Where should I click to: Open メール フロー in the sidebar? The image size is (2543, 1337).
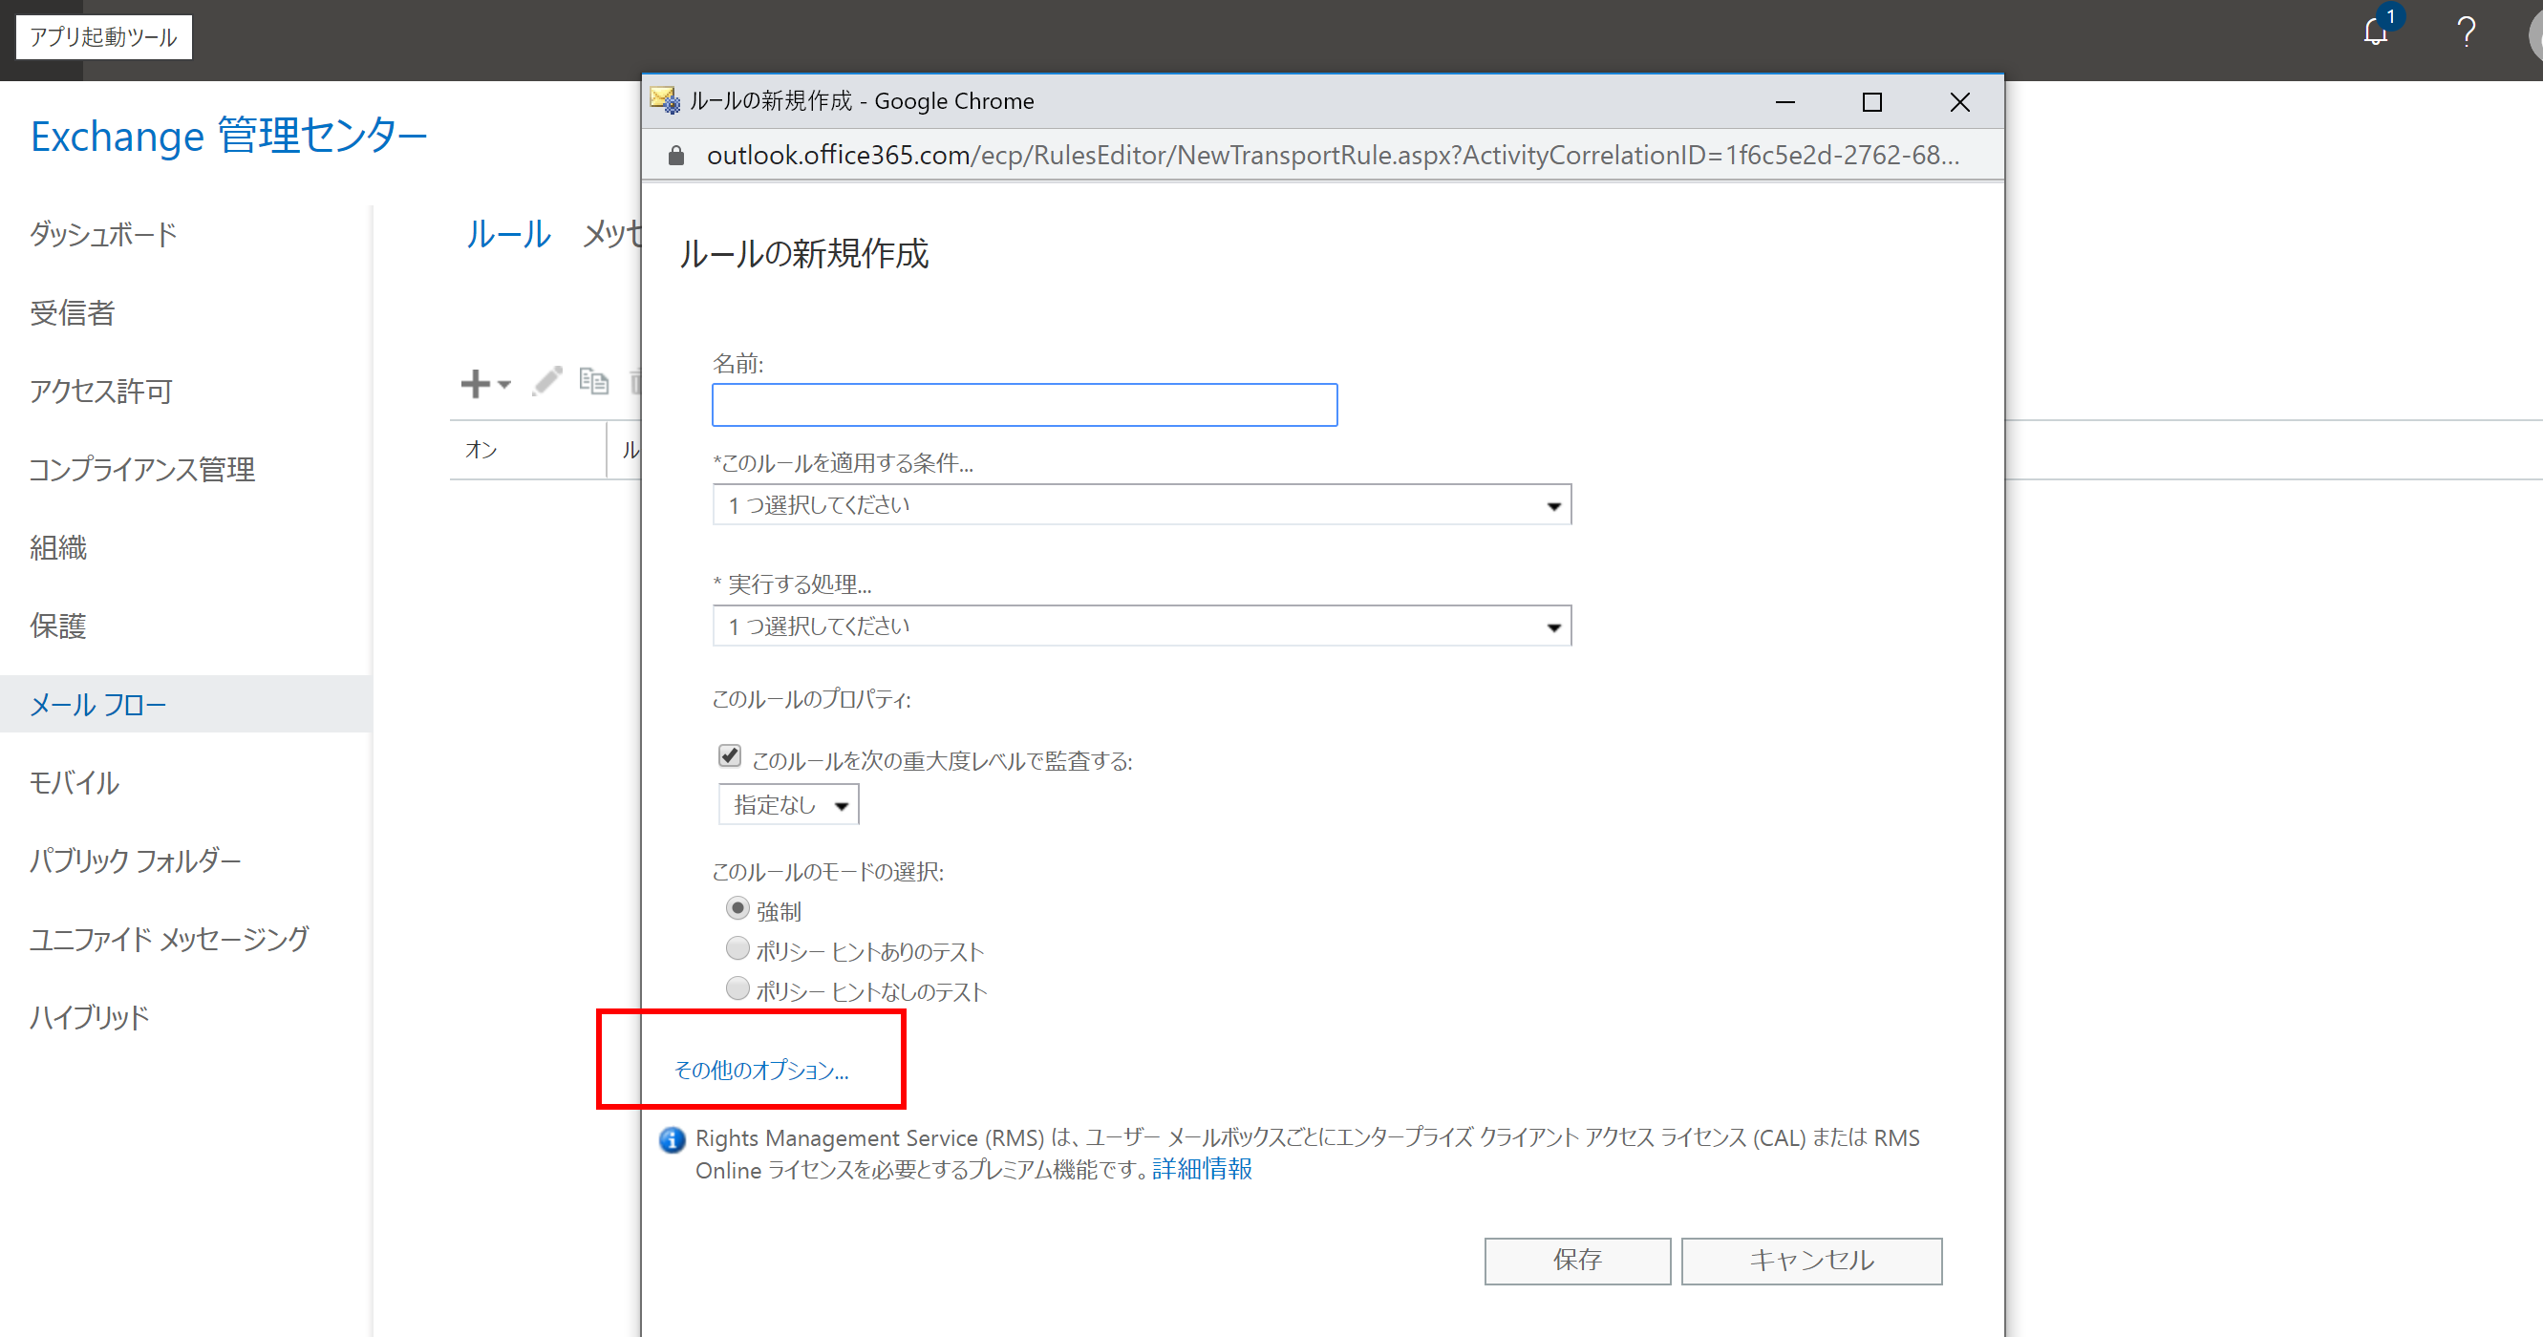click(98, 705)
